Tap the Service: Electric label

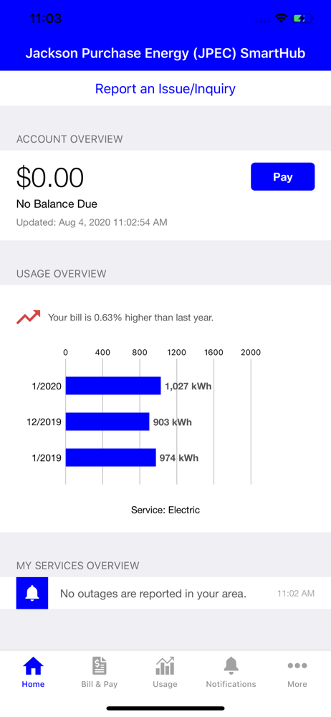(x=165, y=509)
